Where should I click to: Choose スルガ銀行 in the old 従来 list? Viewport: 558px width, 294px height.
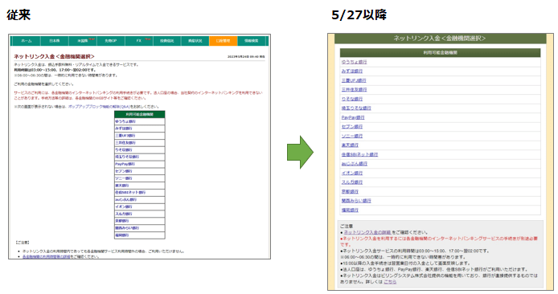coord(124,214)
